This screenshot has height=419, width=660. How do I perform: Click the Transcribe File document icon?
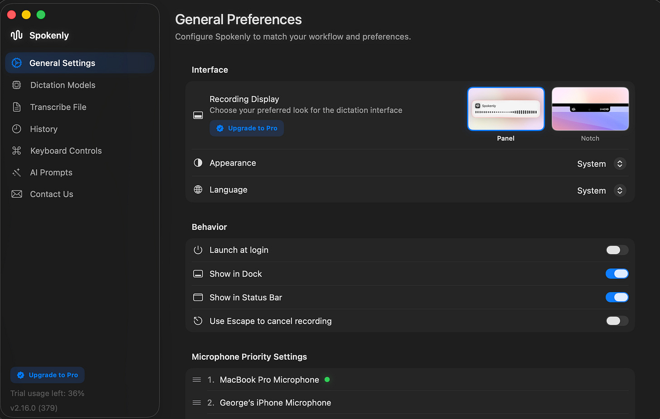(17, 107)
